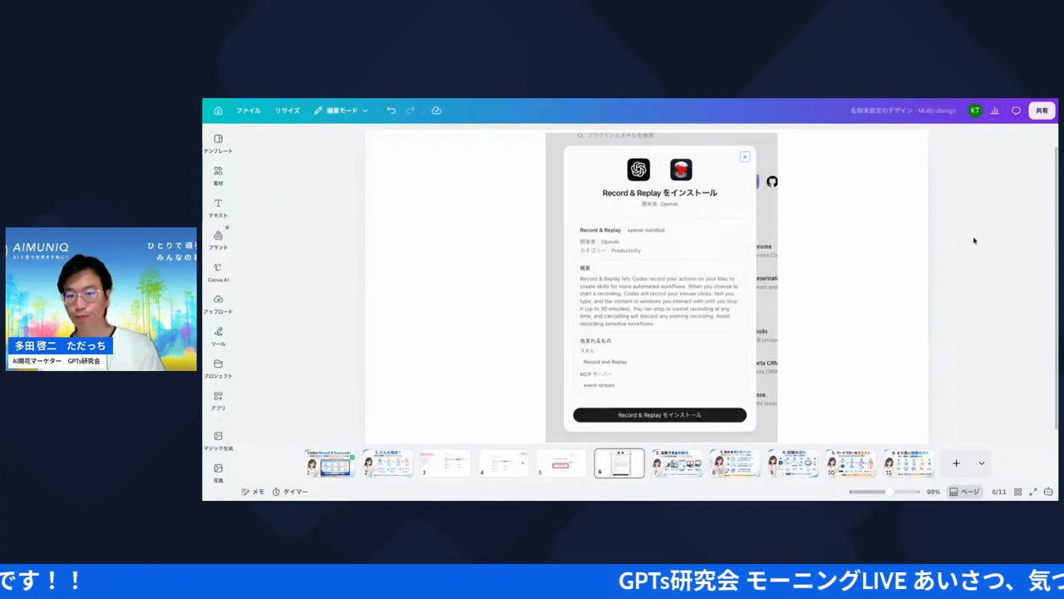The height and width of the screenshot is (599, 1064).
Task: Undo the last action
Action: pos(391,111)
